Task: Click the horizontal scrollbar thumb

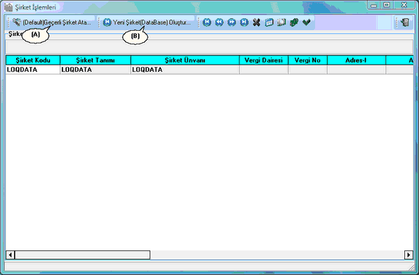Action: [x=83, y=255]
